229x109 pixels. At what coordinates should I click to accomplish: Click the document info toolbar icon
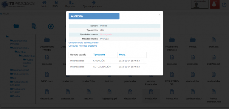tap(34, 26)
